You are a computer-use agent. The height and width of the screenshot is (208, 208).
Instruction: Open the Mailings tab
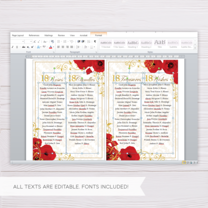click(x=48, y=35)
